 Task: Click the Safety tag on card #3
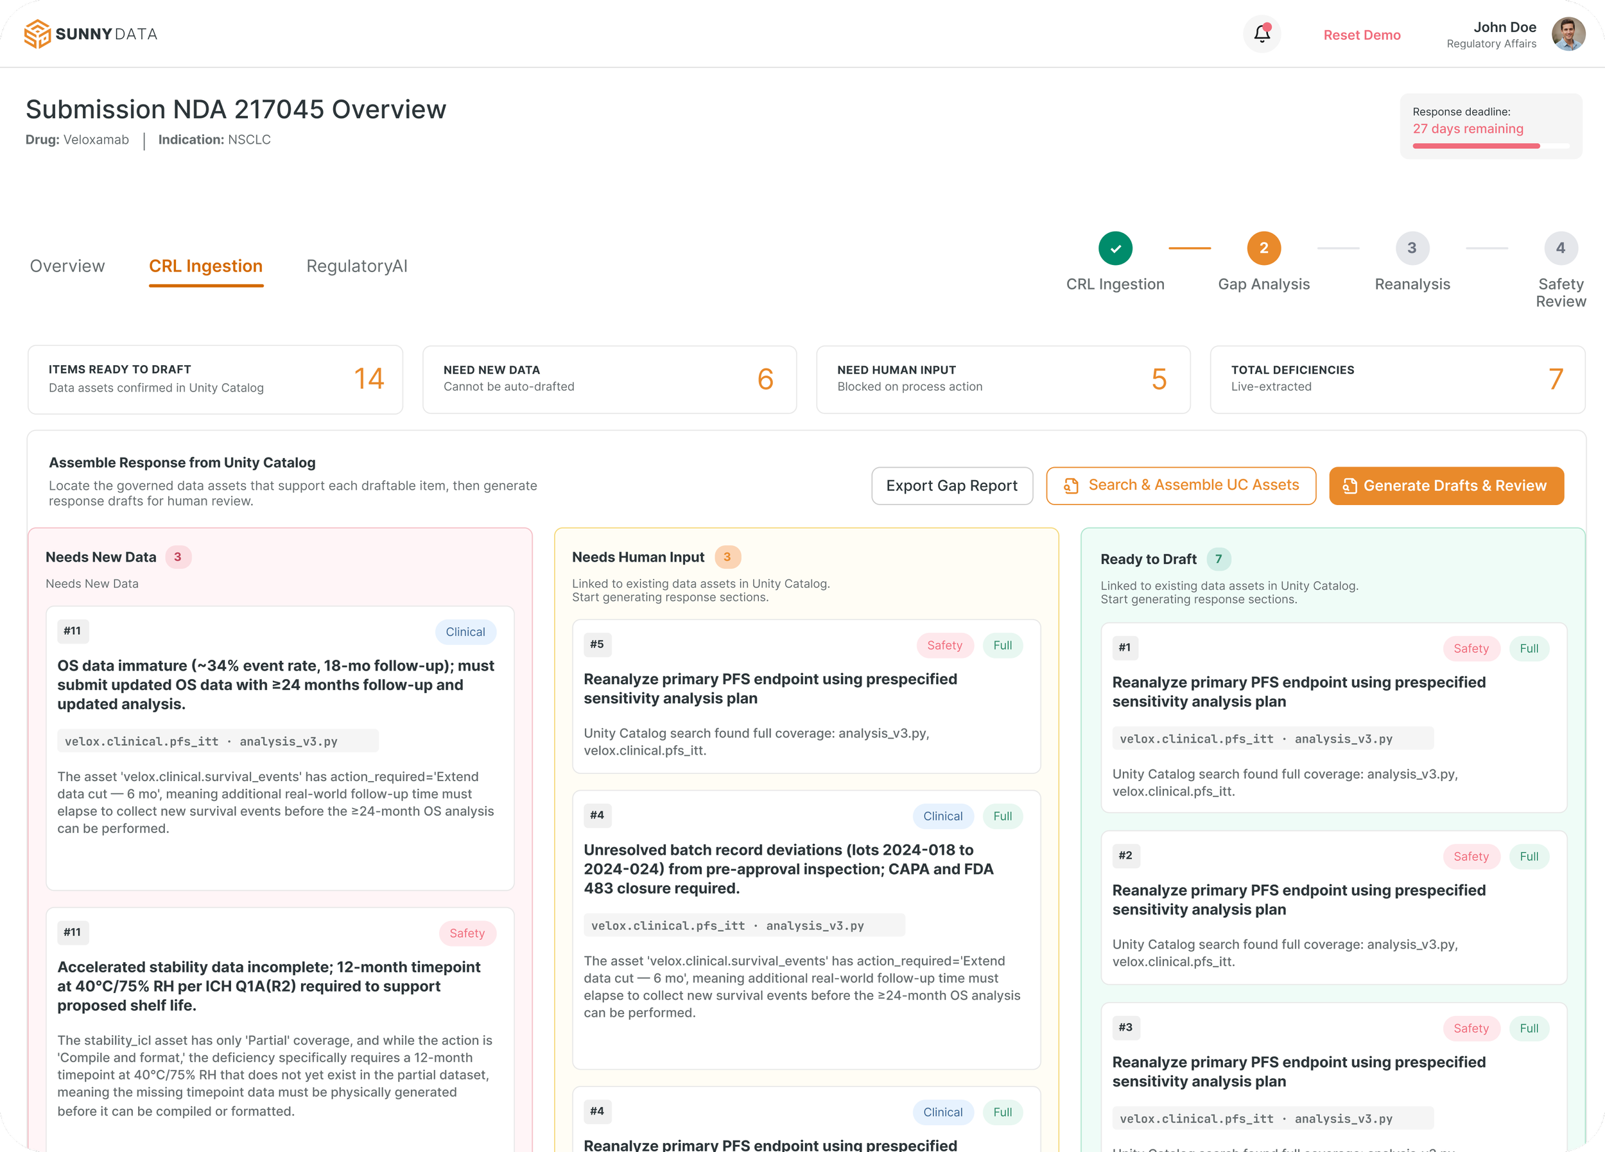pyautogui.click(x=1471, y=1028)
